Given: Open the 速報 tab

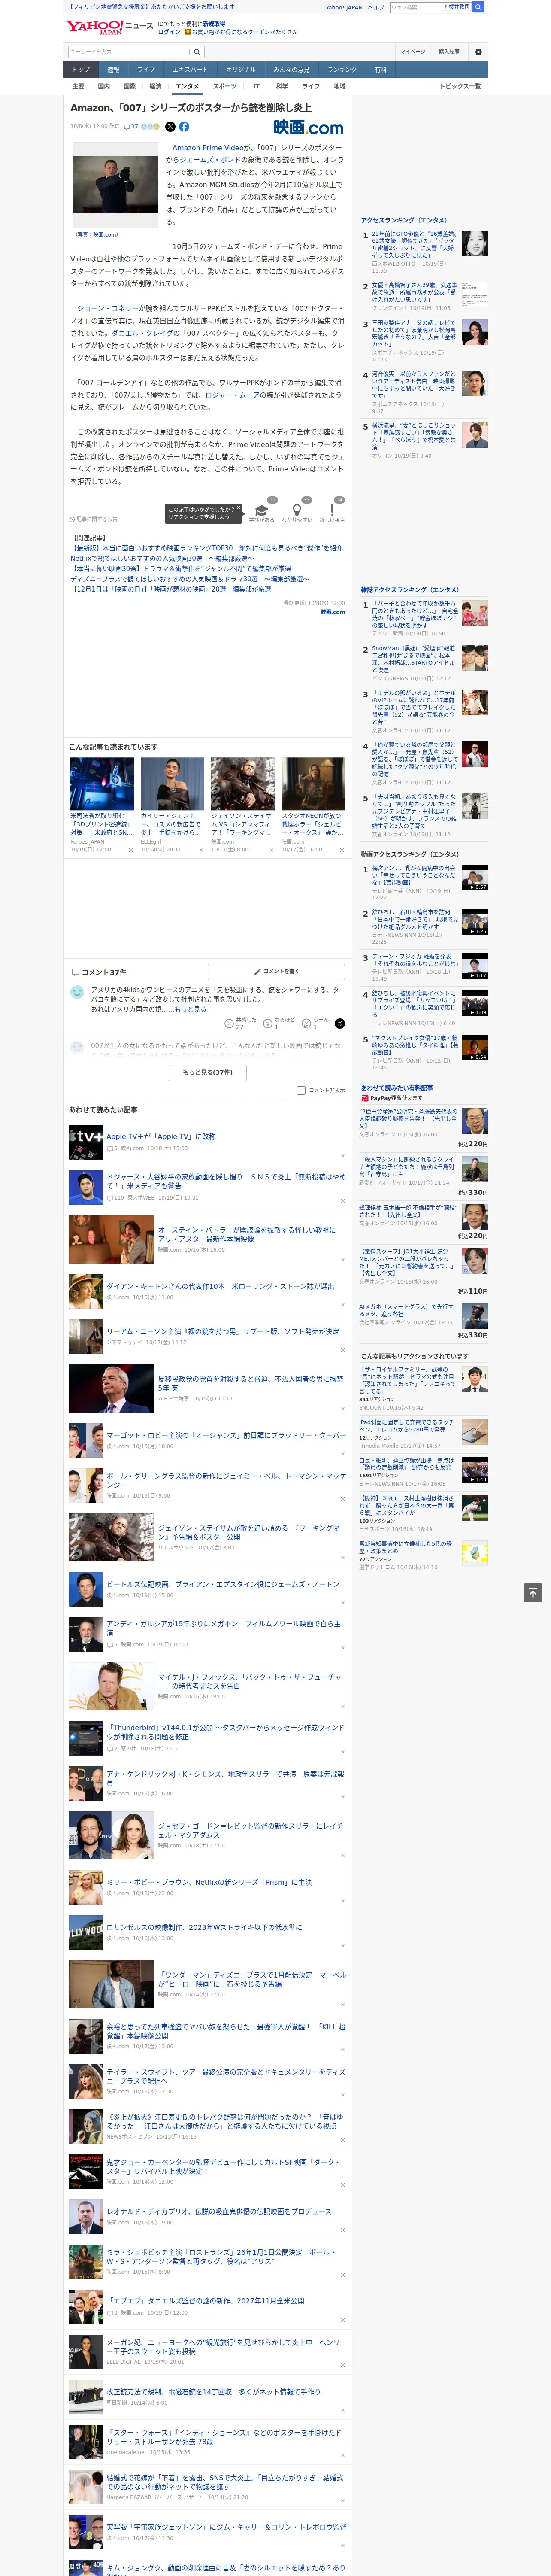Looking at the screenshot, I should 113,70.
